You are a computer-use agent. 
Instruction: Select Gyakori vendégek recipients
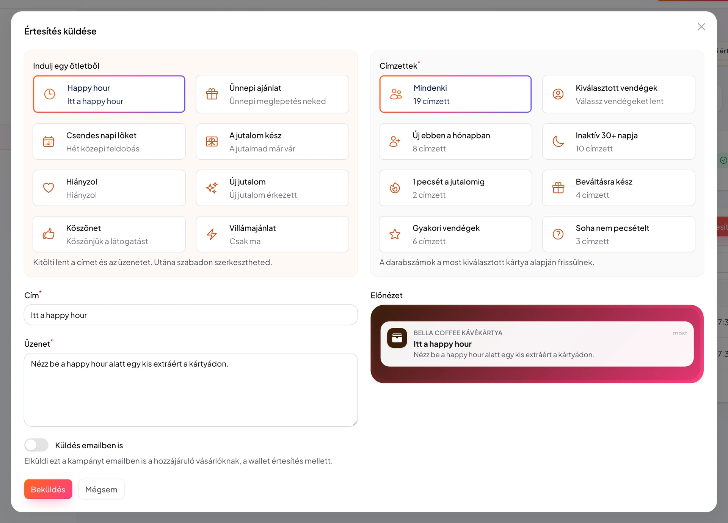tap(455, 234)
